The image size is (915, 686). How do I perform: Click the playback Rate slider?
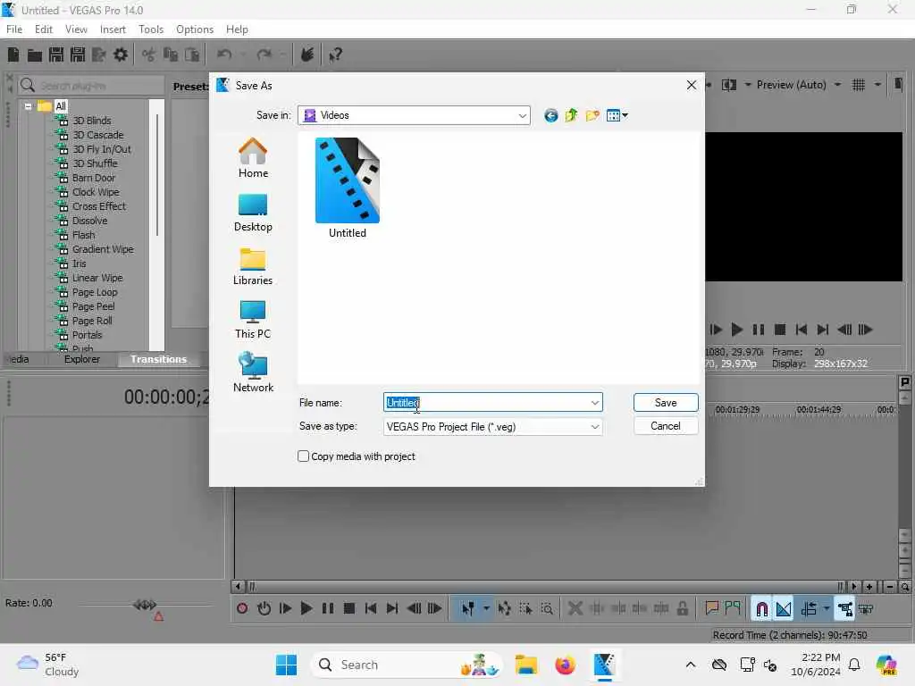145,605
